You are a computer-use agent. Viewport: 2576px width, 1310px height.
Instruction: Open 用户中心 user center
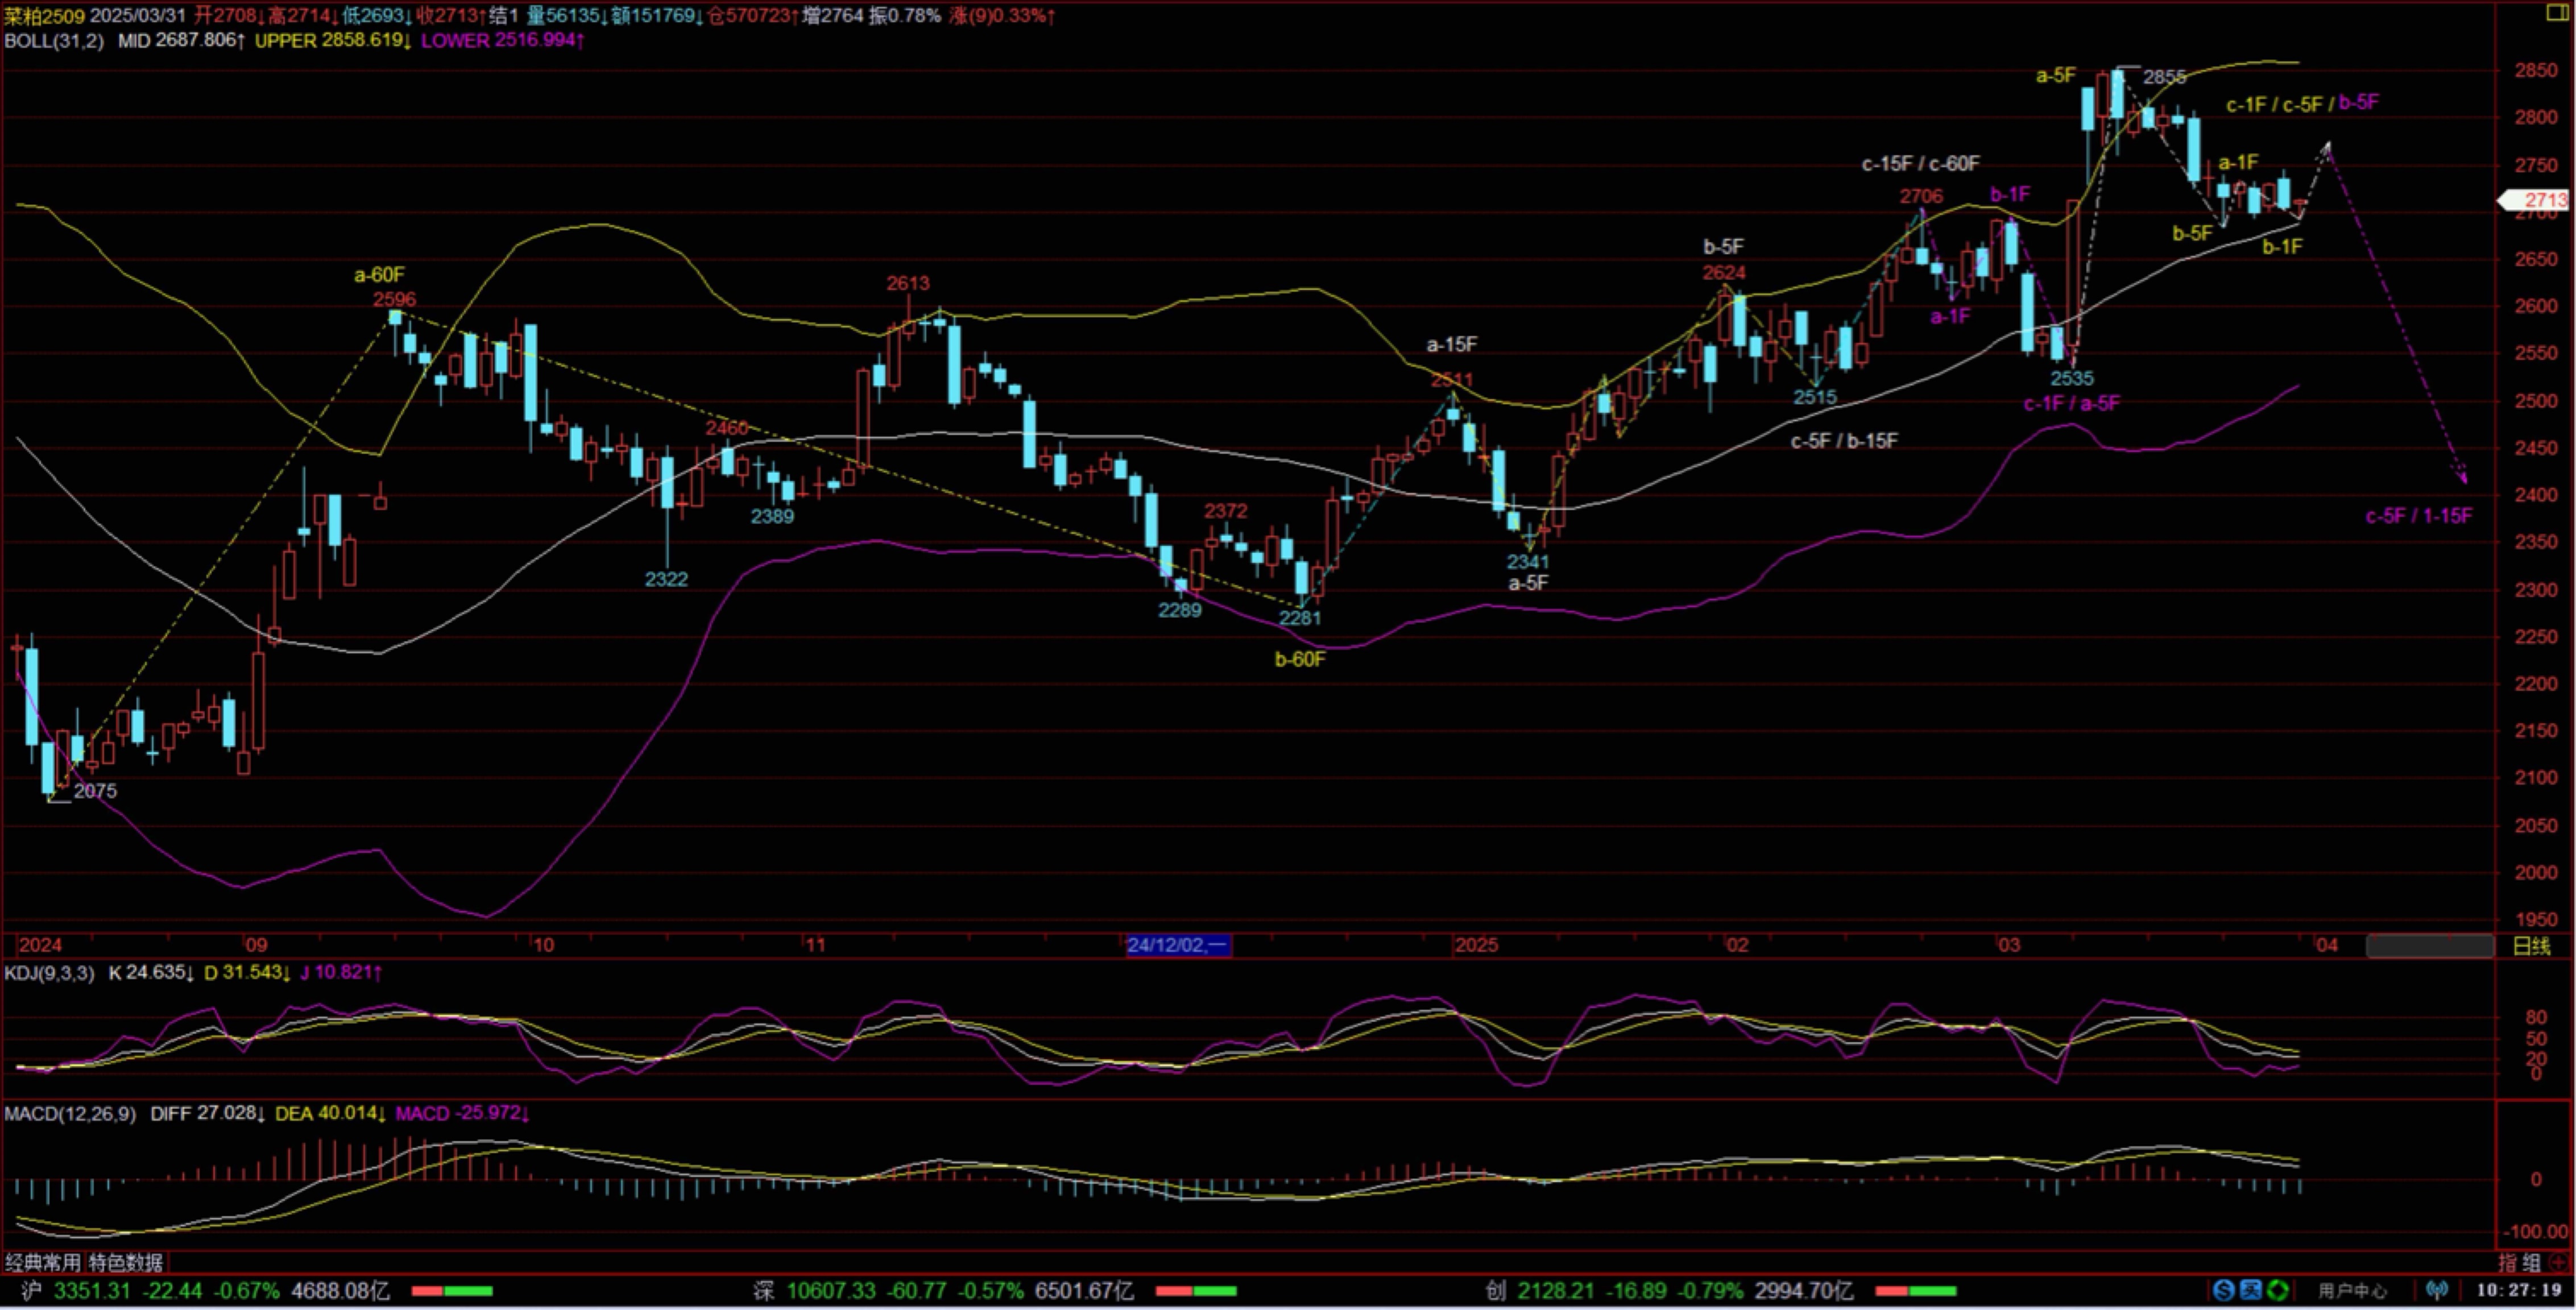(2352, 1291)
